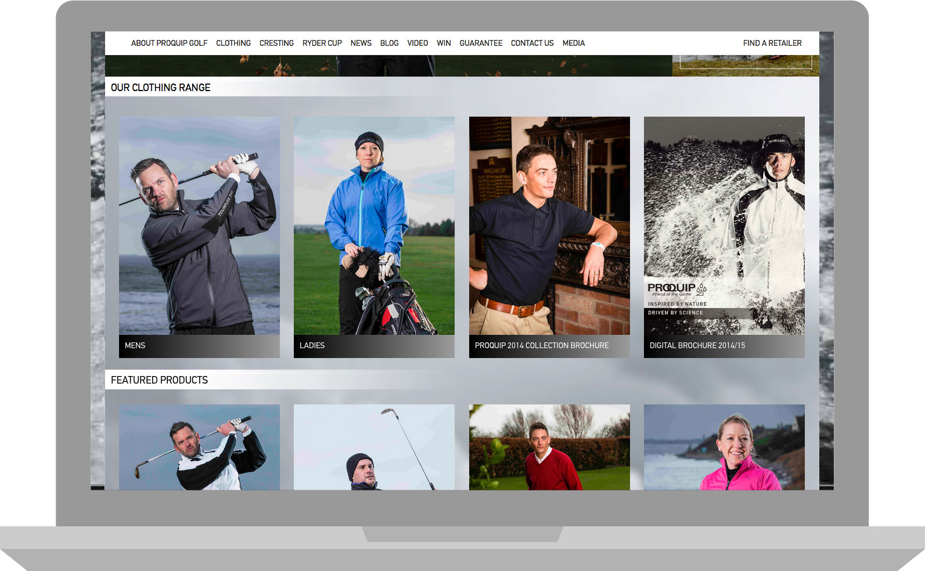Open the ProQuip 2014 Collection Brochure image

[549, 226]
